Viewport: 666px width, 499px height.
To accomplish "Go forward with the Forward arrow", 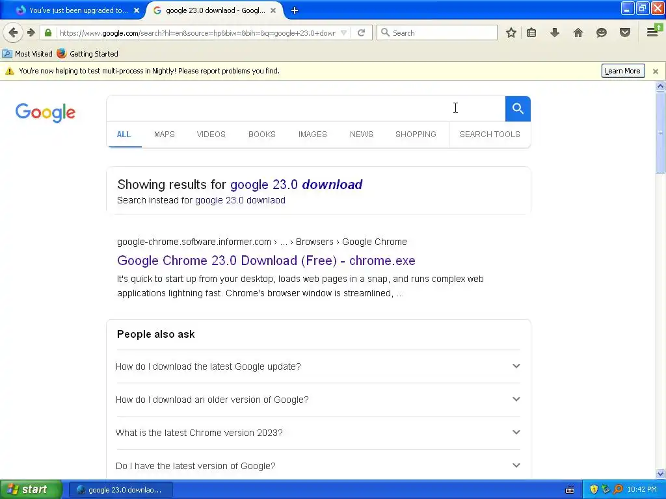I will [x=31, y=32].
